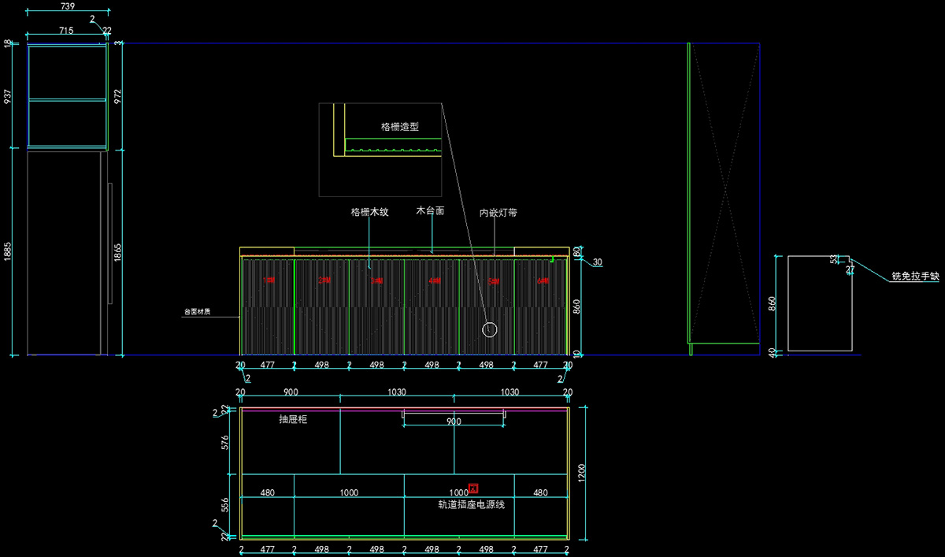This screenshot has height=557, width=945.
Task: Click the red 6# door panel label
Action: click(x=543, y=280)
